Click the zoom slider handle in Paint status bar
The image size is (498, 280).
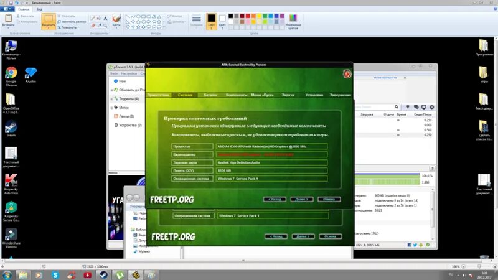pyautogui.click(x=479, y=267)
